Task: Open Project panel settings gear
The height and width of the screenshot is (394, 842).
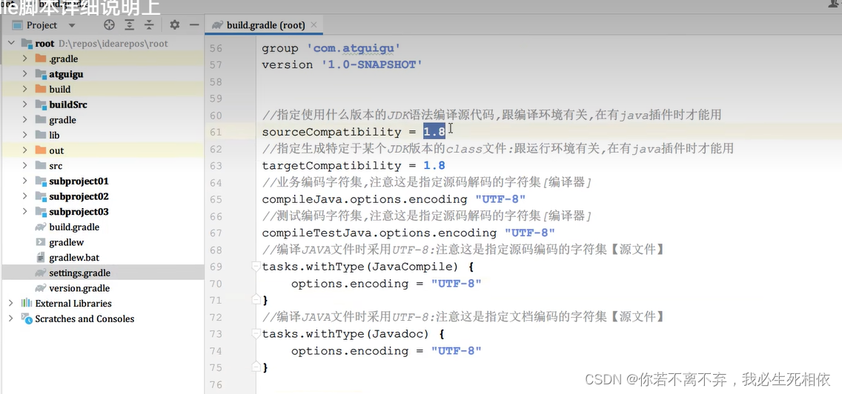Action: coord(174,24)
